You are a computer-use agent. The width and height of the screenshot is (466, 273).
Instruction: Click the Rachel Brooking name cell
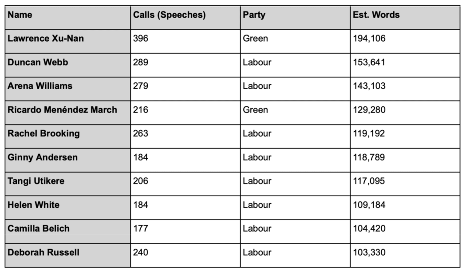pos(43,133)
